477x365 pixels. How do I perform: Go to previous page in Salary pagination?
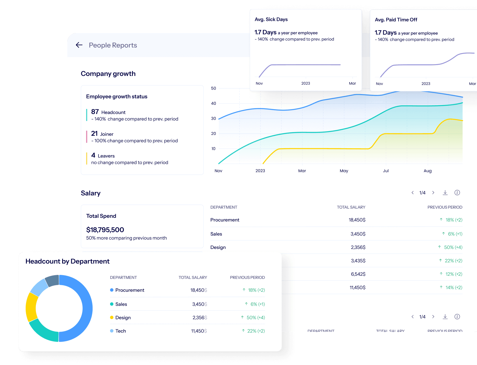[x=412, y=193]
